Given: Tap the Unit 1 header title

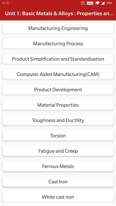Looking at the screenshot, I should [x=60, y=14].
